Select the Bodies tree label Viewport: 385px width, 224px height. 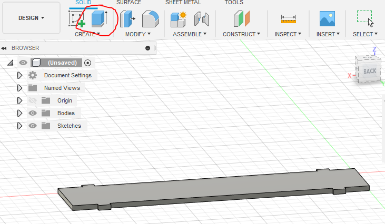66,113
